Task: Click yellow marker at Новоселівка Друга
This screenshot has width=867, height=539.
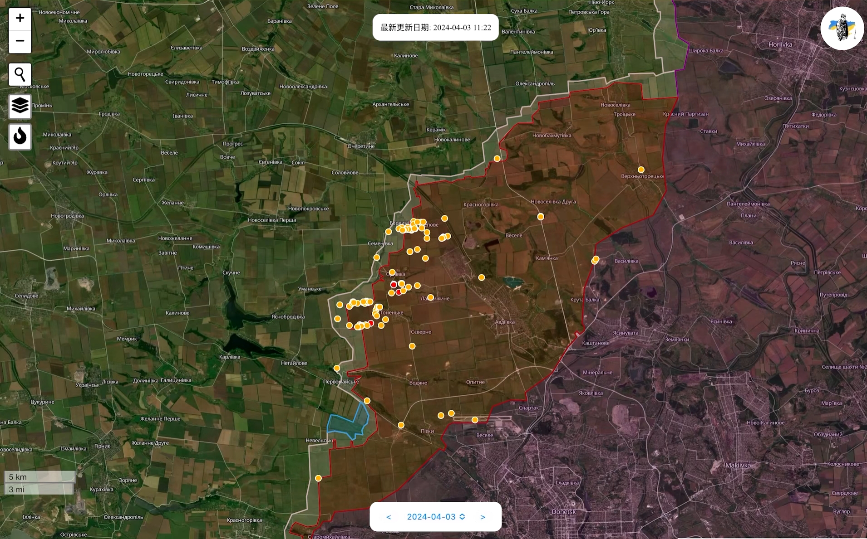Action: tap(541, 217)
